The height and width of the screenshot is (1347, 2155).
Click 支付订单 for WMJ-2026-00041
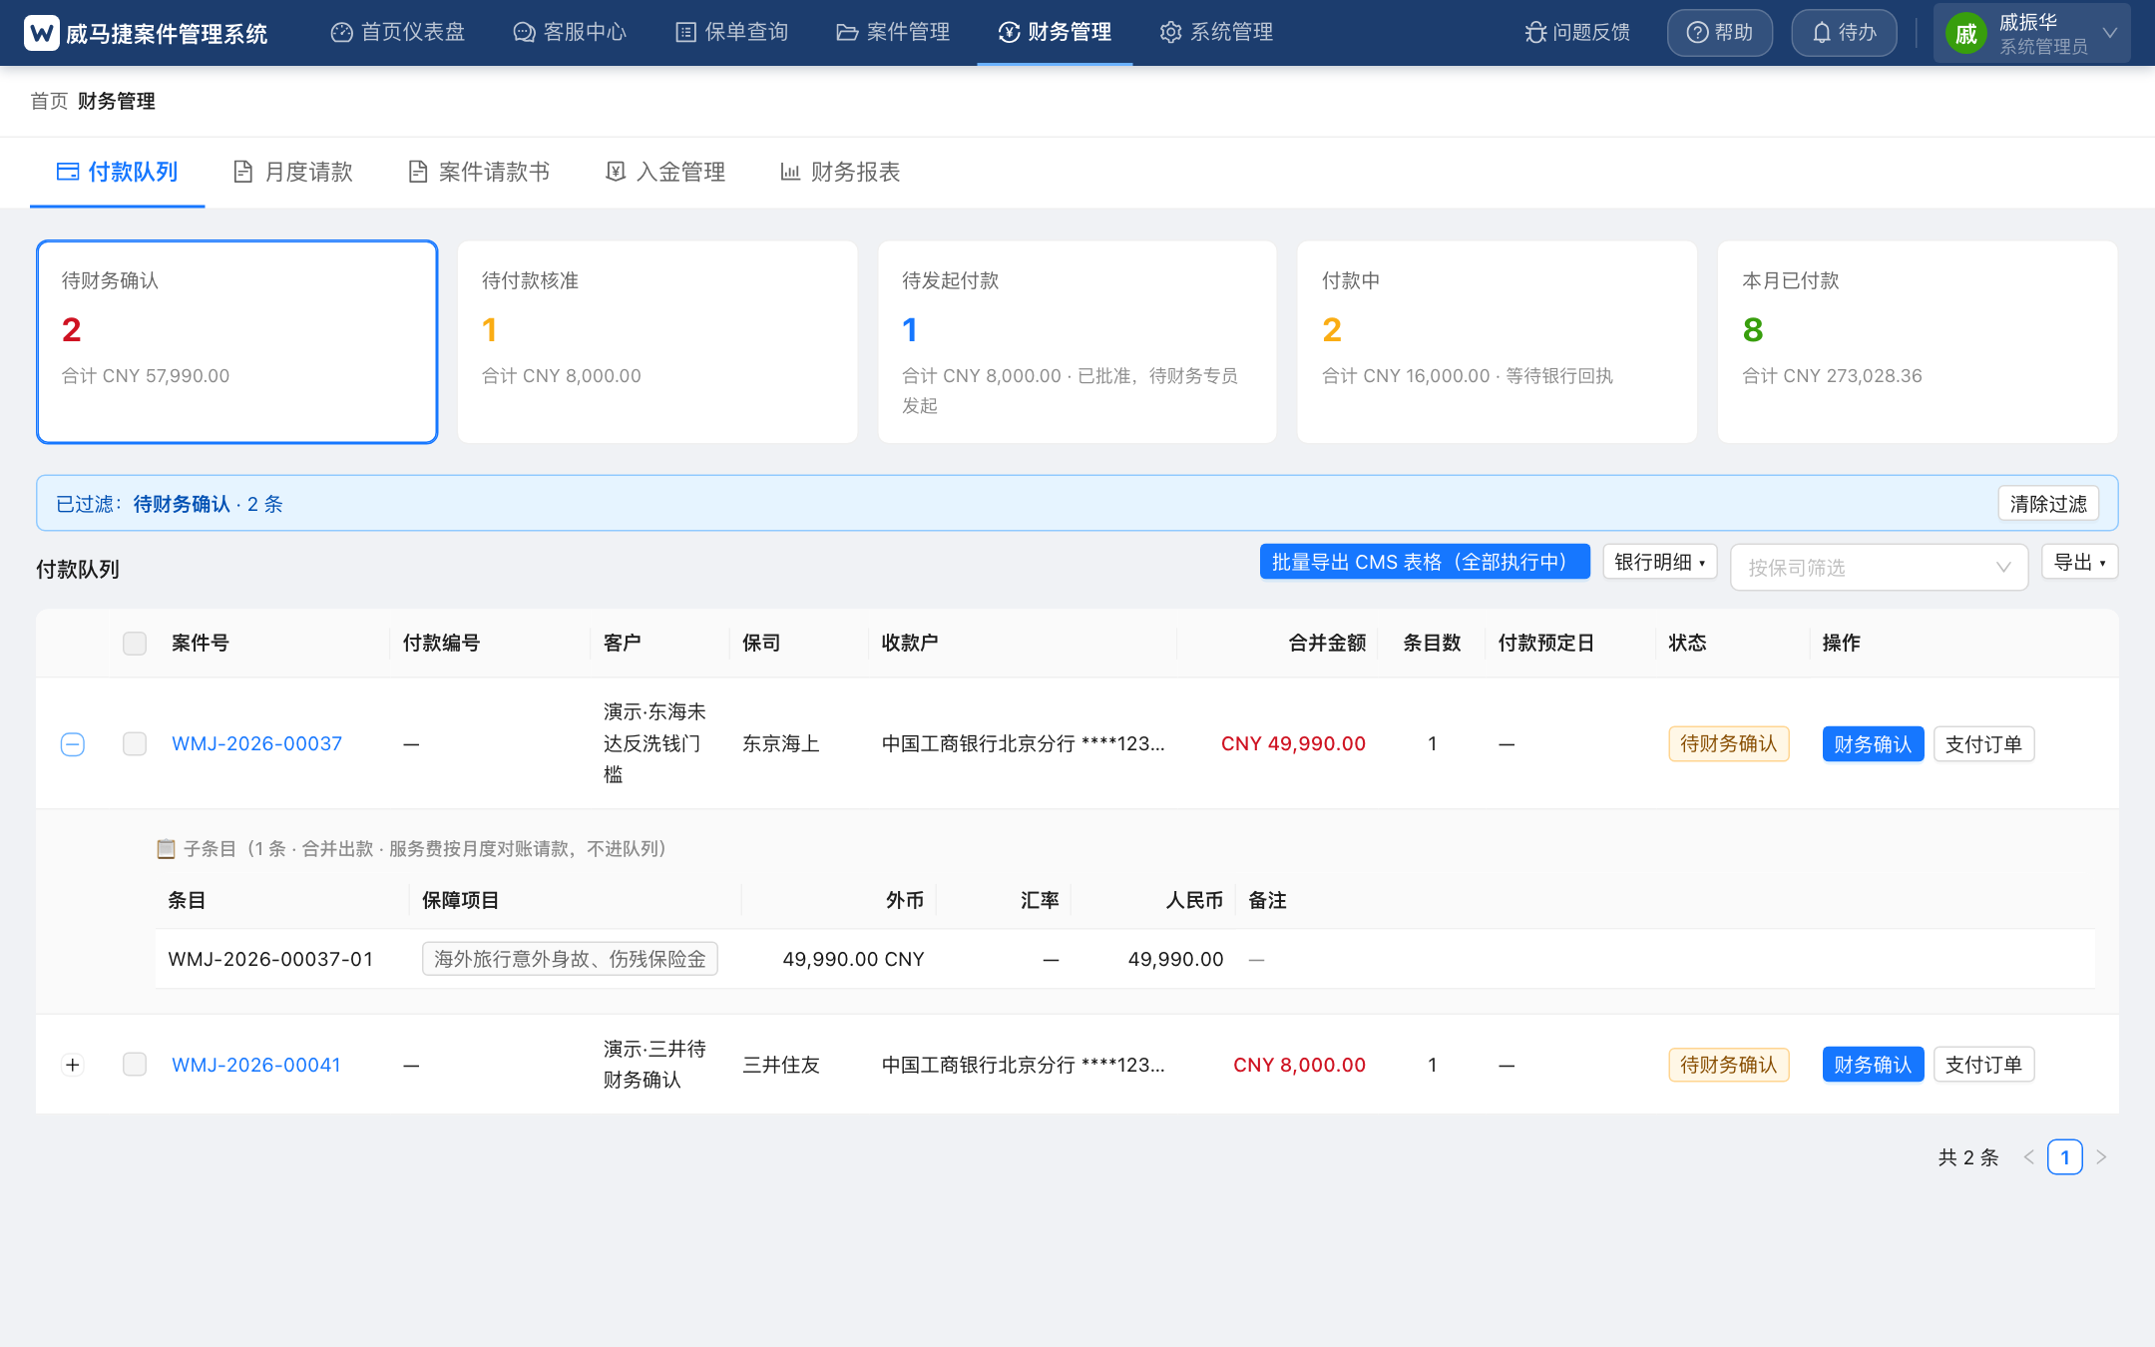(1983, 1065)
